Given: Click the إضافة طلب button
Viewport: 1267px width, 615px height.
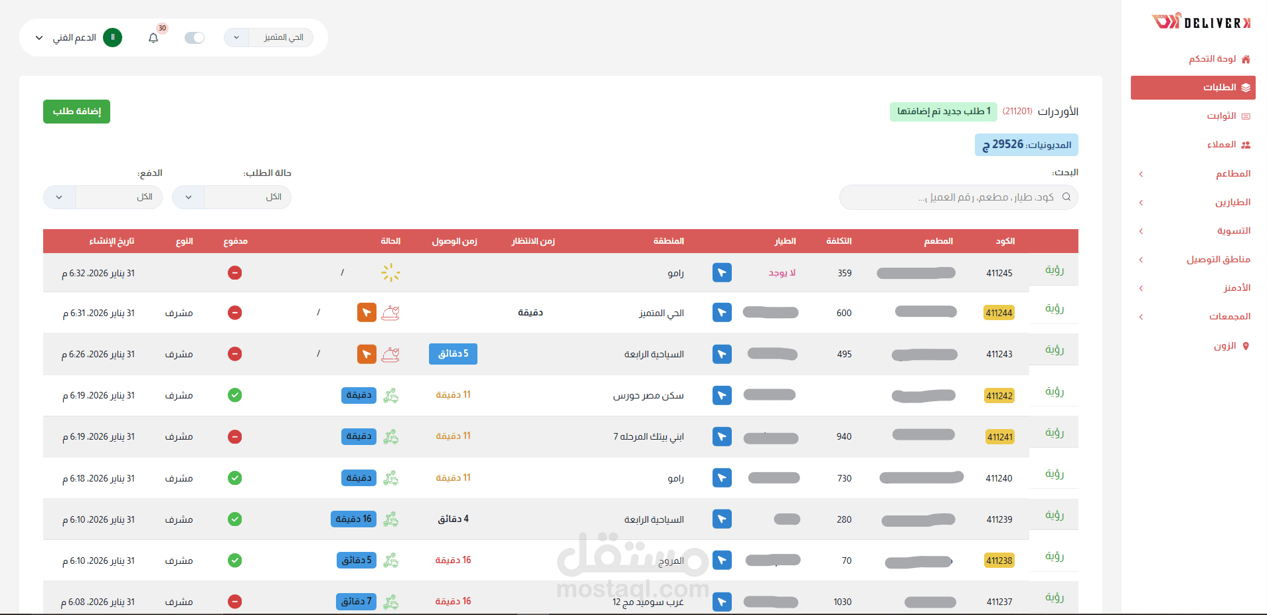Looking at the screenshot, I should 76,111.
